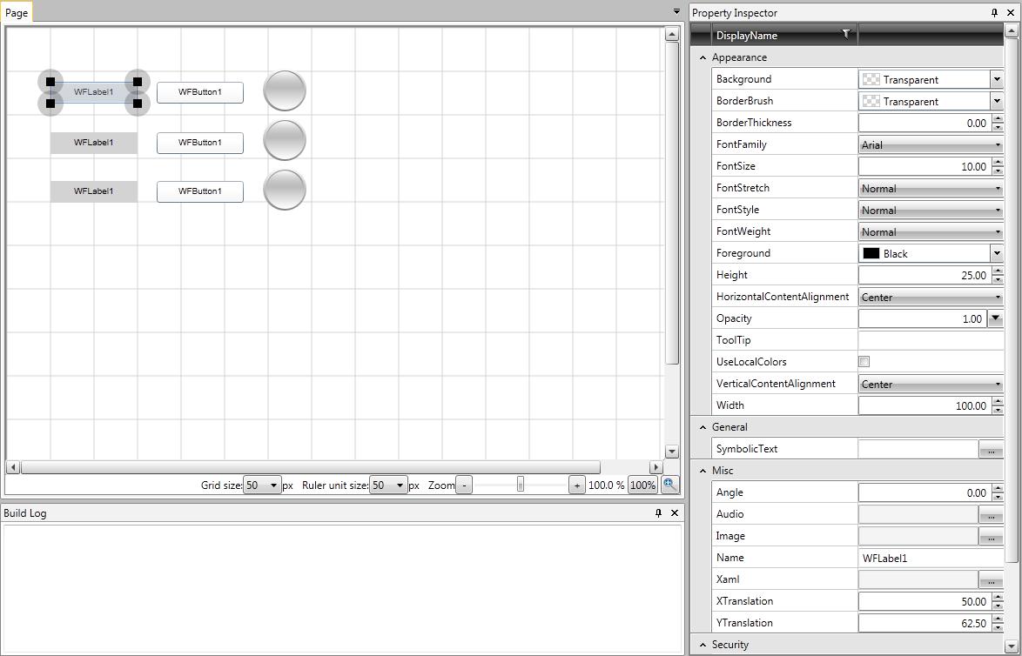The height and width of the screenshot is (656, 1022).
Task: Click the DisplayName filter icon
Action: (845, 35)
